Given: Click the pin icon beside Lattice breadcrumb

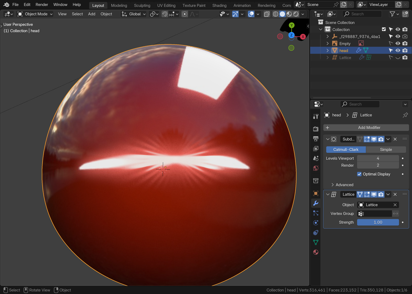Looking at the screenshot, I should (x=405, y=115).
